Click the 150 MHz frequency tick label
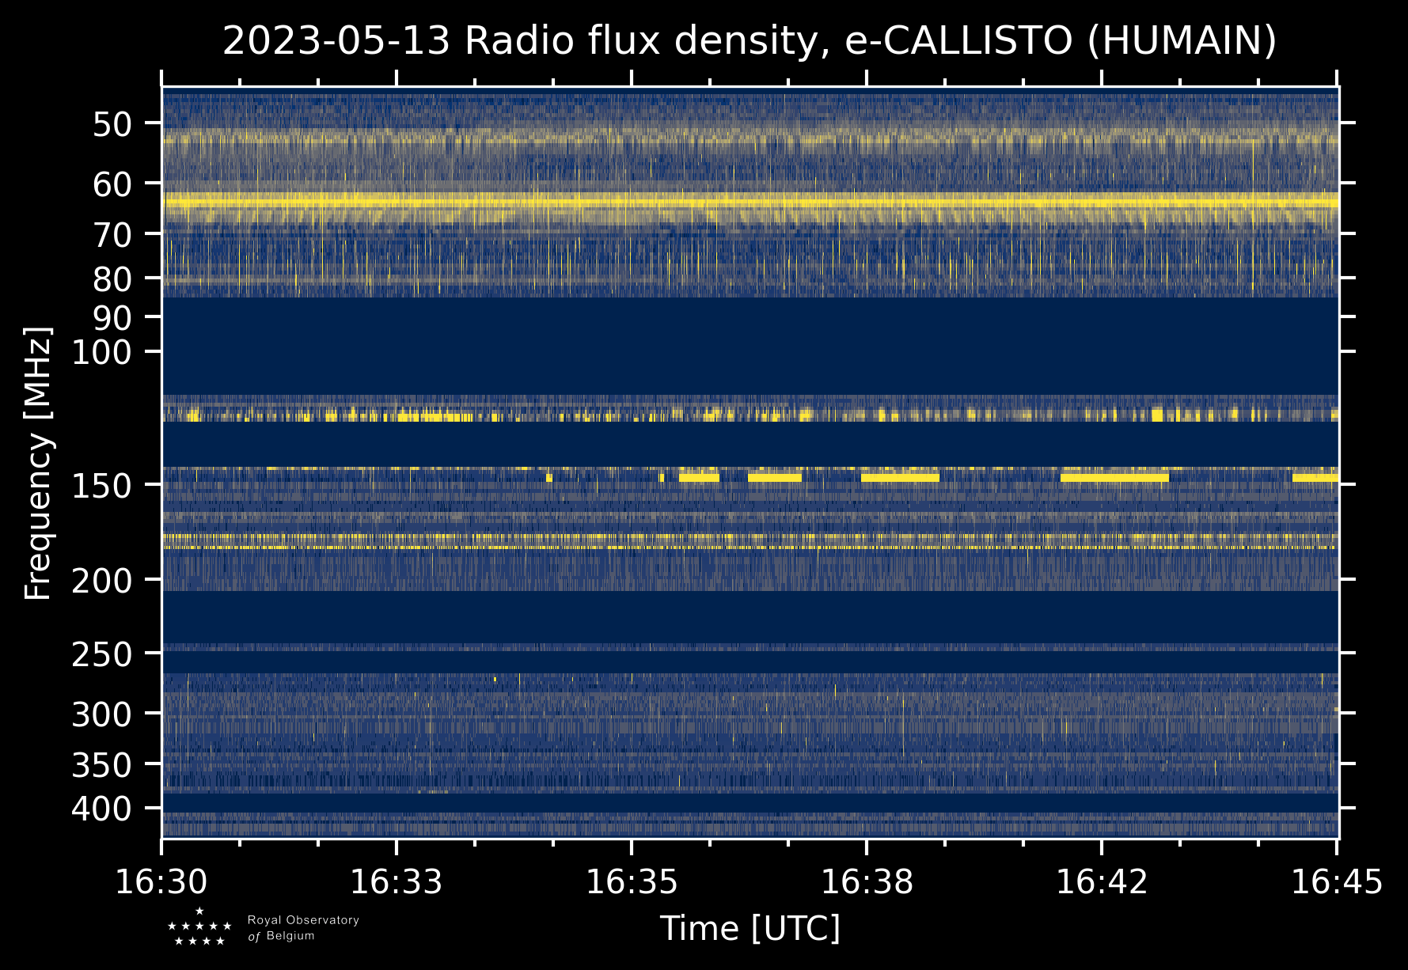 (101, 486)
